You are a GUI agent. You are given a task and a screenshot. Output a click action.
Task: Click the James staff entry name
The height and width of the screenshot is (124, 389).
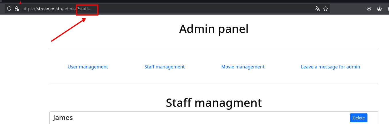coord(63,117)
